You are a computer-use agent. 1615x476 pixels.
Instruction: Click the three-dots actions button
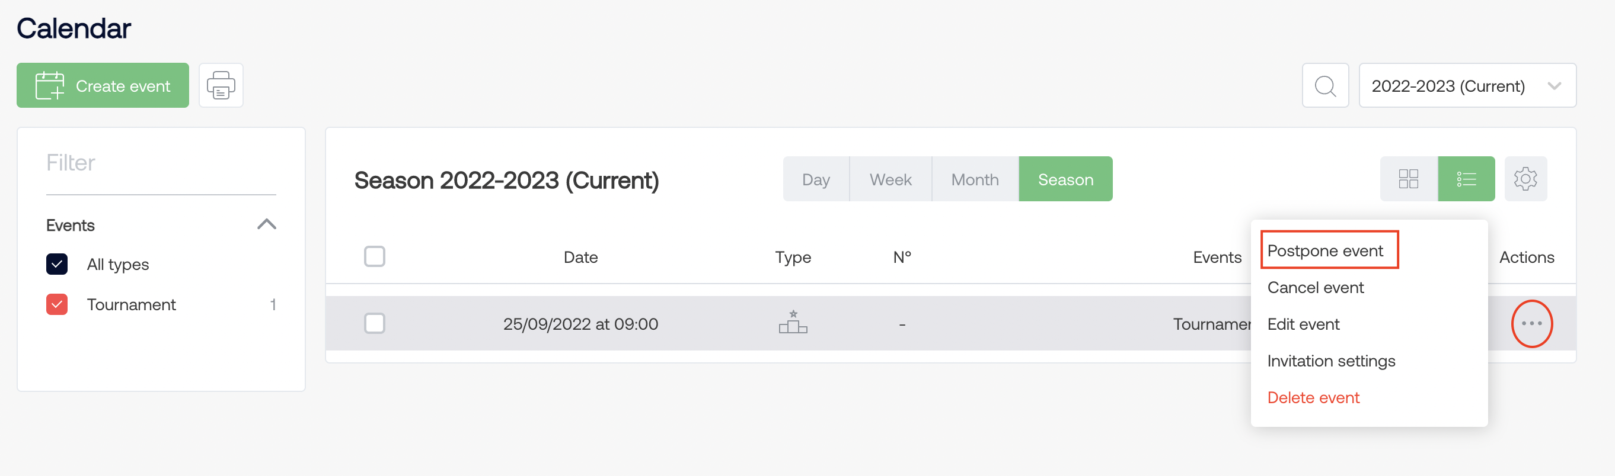[x=1531, y=324]
